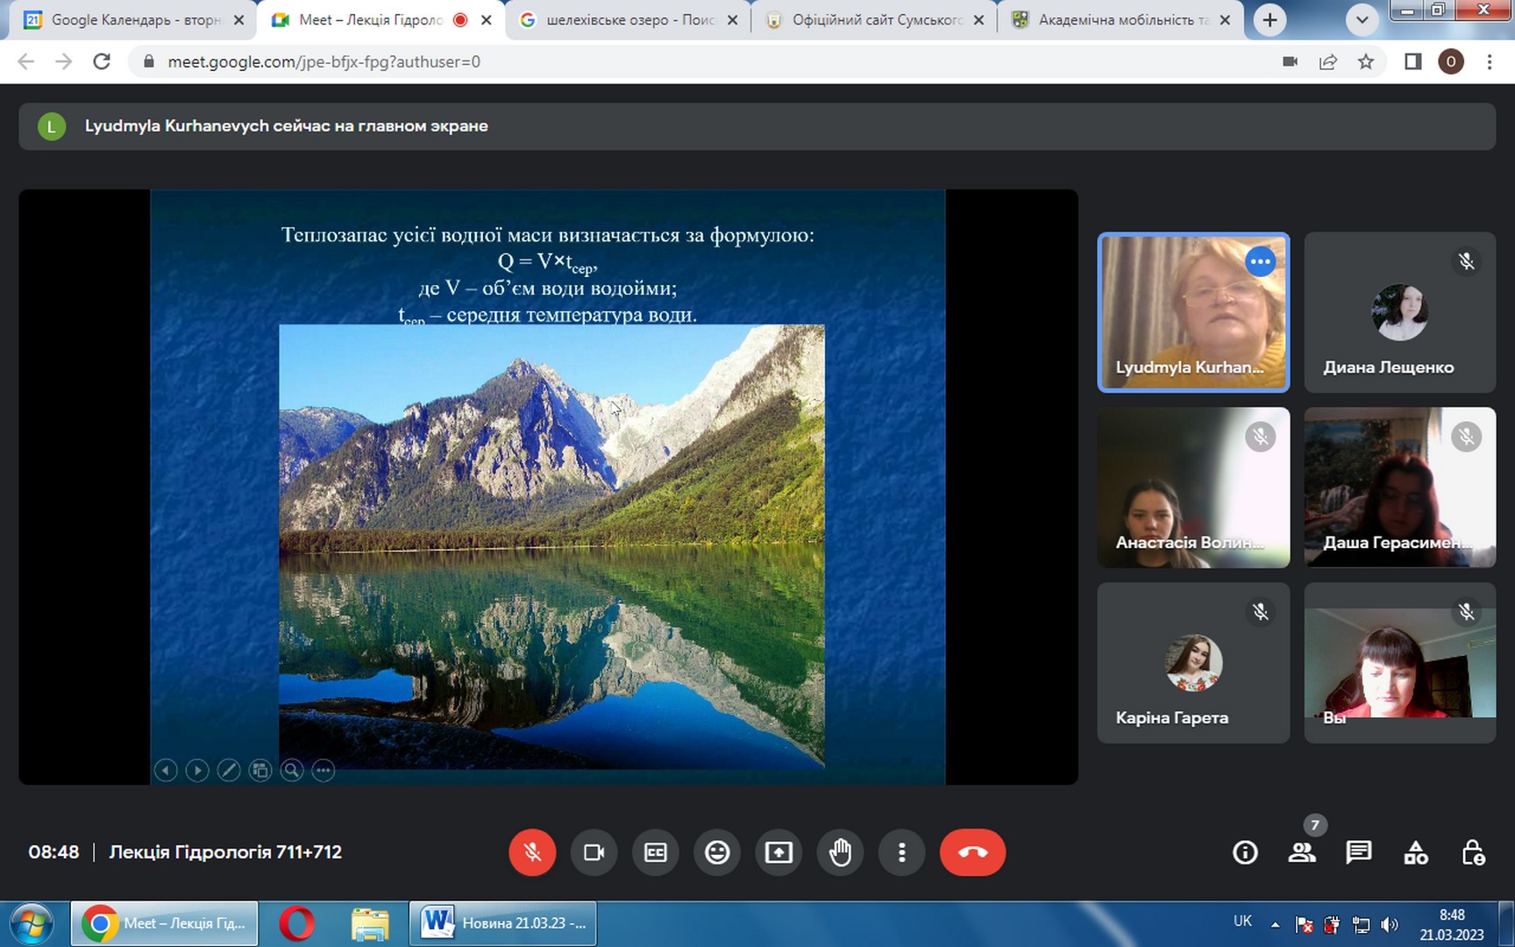Bookmark this page with the star icon
Viewport: 1515px width, 947px height.
[1366, 61]
